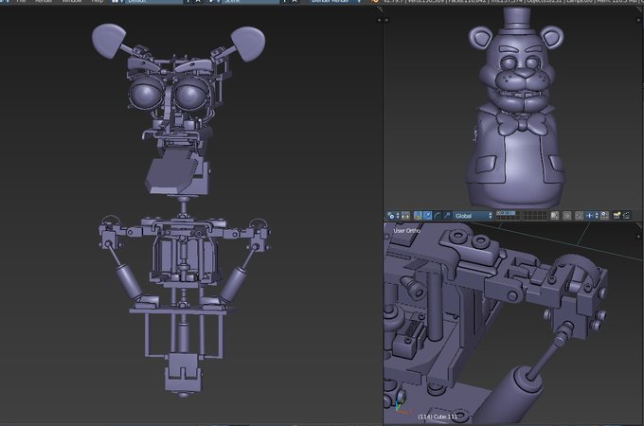
Task: Toggle the 3D manipulator axis widget
Action: [x=418, y=216]
